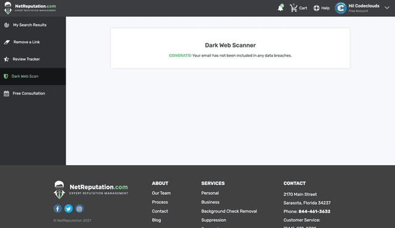This screenshot has width=395, height=228.
Task: Expand the account dropdown chevron
Action: pos(387,8)
